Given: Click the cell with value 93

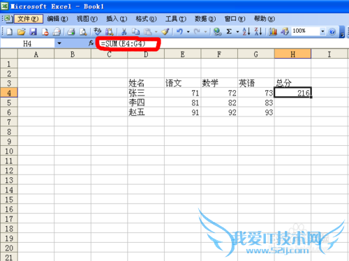Looking at the screenshot, I should click(256, 112).
